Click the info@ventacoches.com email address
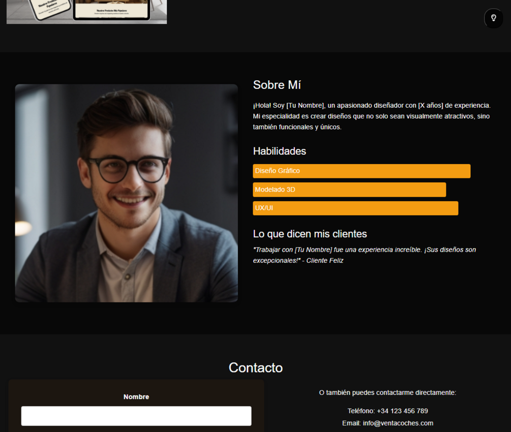This screenshot has height=432, width=511. point(398,423)
